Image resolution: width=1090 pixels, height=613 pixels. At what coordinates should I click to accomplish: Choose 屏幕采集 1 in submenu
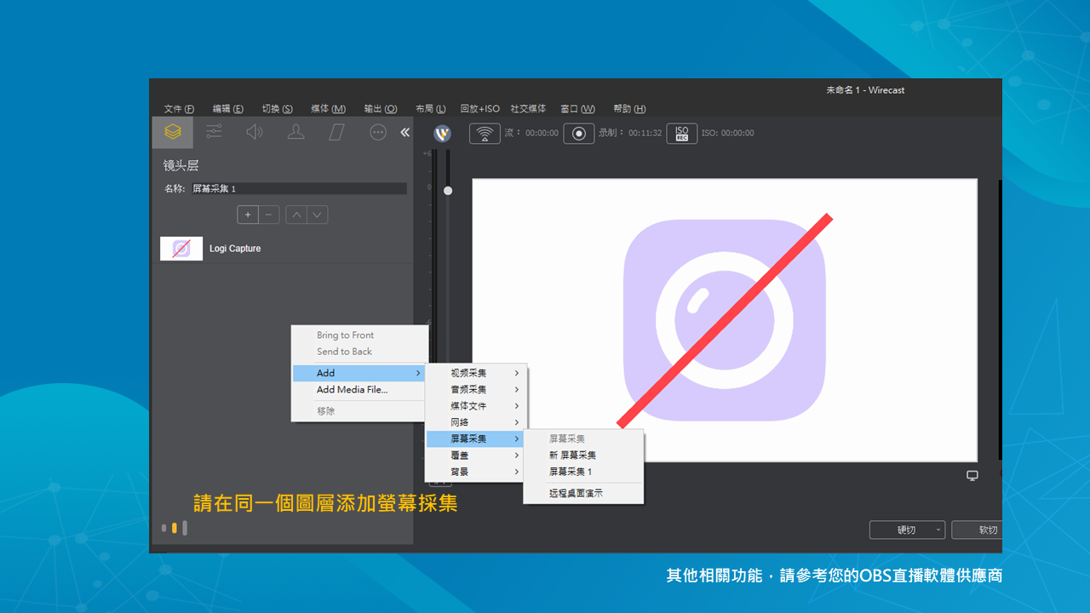tap(583, 472)
